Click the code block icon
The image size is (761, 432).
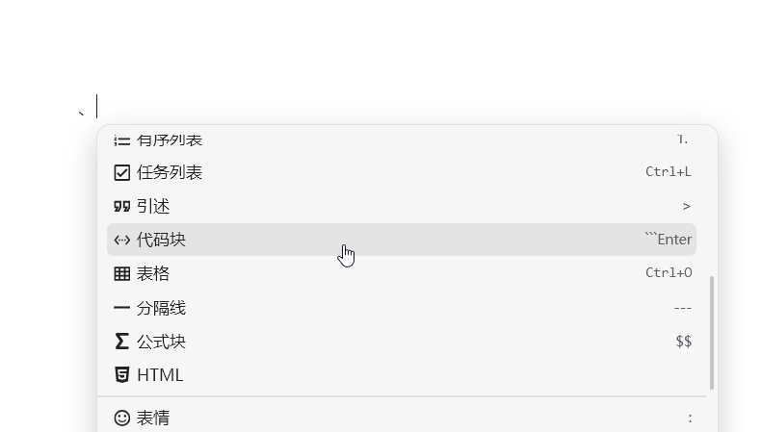click(122, 240)
